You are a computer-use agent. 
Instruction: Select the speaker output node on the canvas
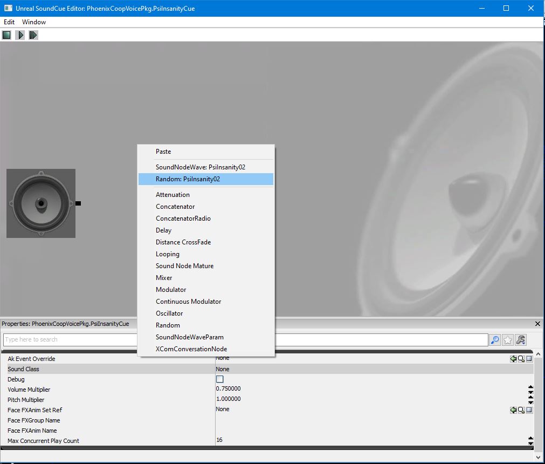[41, 203]
